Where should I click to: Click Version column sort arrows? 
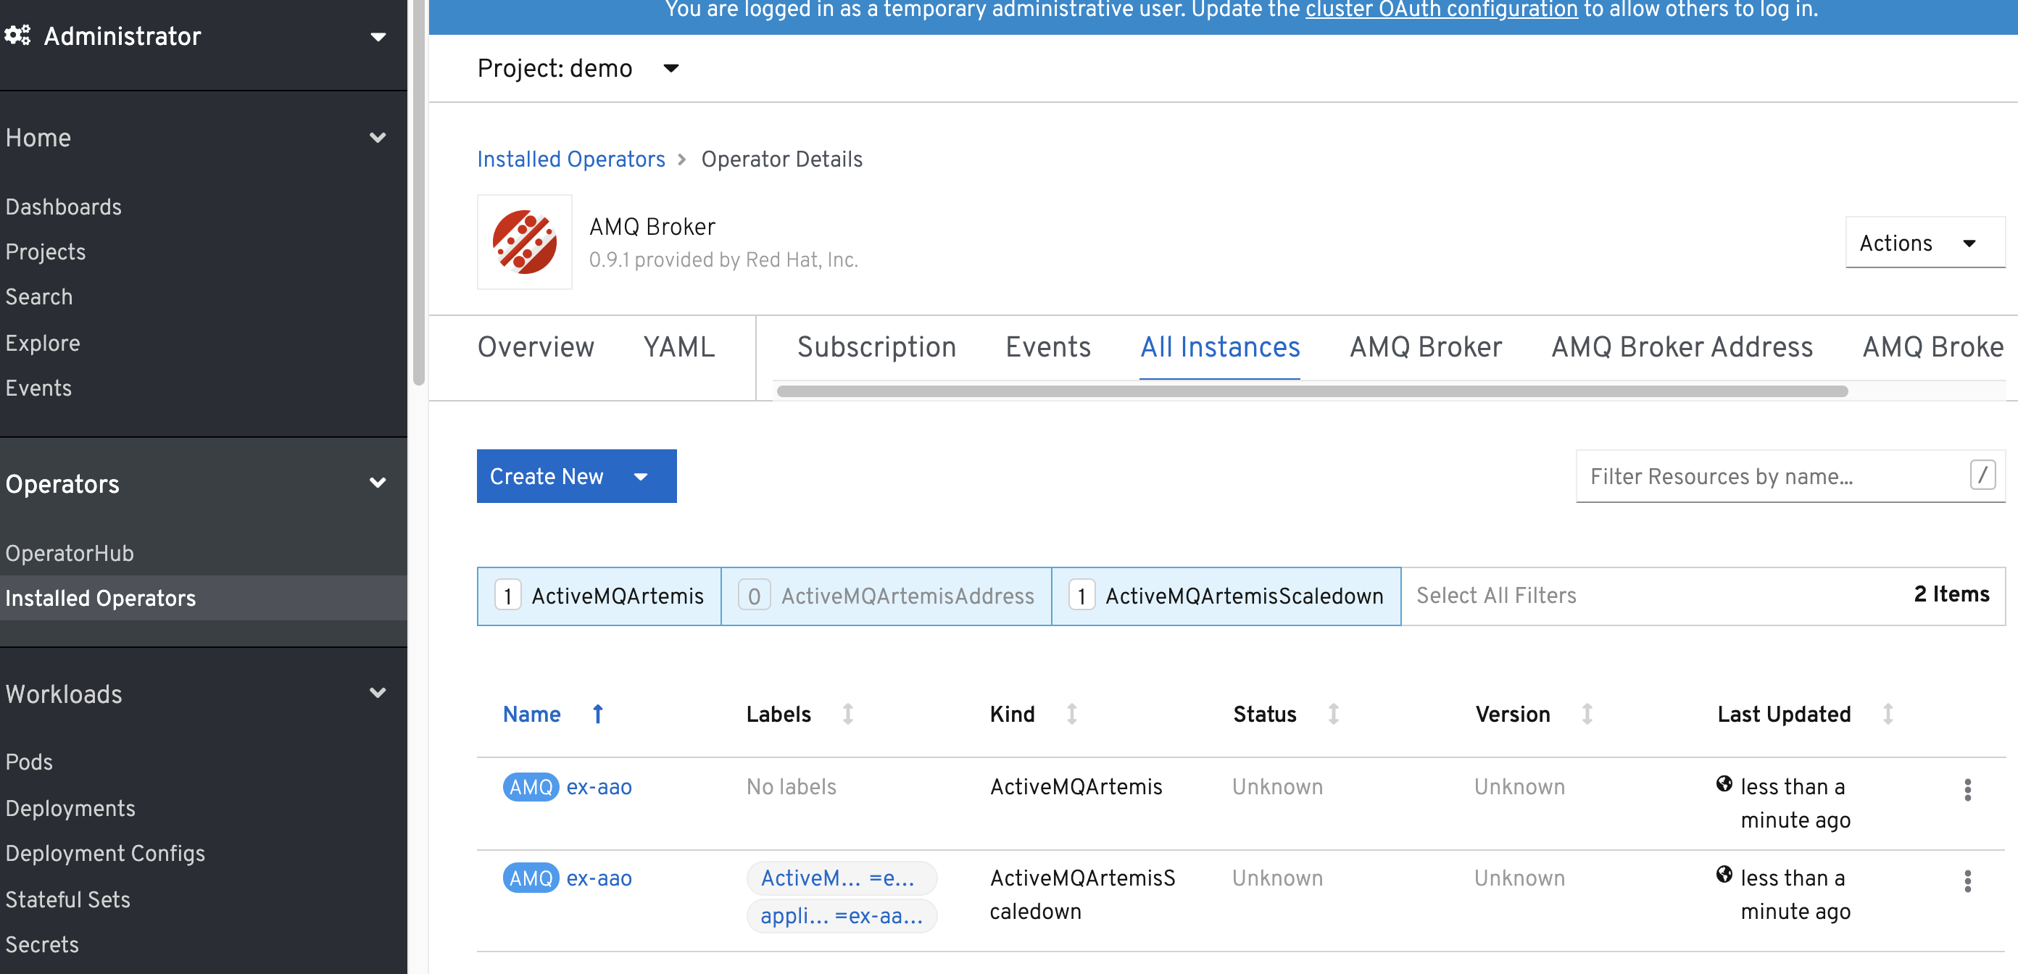1587,713
